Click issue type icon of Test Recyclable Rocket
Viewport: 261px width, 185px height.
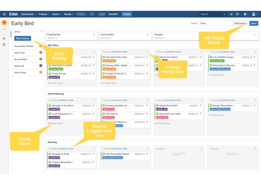[104, 154]
